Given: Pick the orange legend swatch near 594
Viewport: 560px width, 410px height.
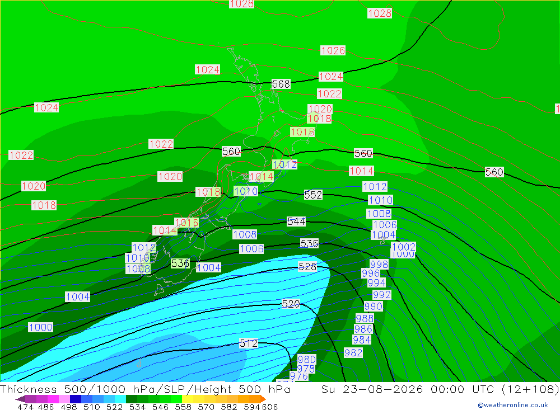Looking at the screenshot, I should click(x=255, y=399).
